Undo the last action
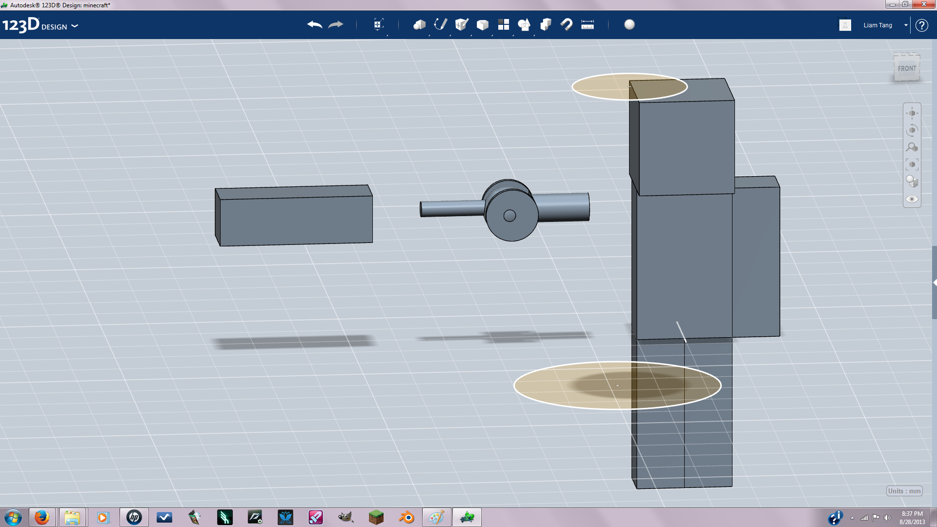This screenshot has width=937, height=527. click(315, 24)
